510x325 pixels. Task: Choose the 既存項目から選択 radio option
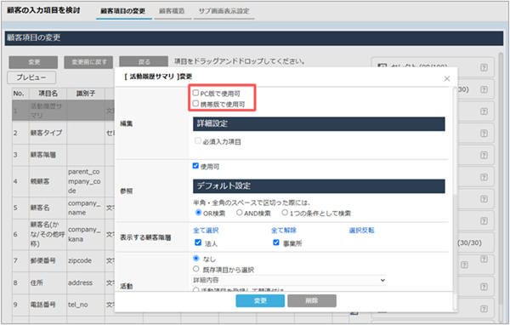(x=195, y=269)
